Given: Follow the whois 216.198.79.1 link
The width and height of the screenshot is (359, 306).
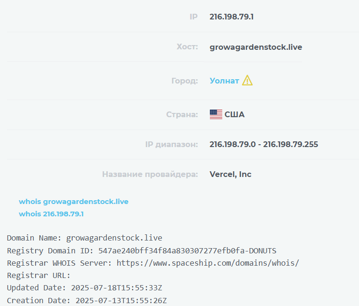Looking at the screenshot, I should [x=51, y=214].
